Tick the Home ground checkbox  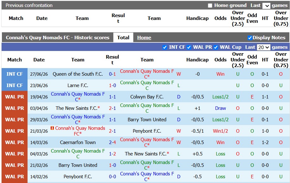[x=210, y=6]
